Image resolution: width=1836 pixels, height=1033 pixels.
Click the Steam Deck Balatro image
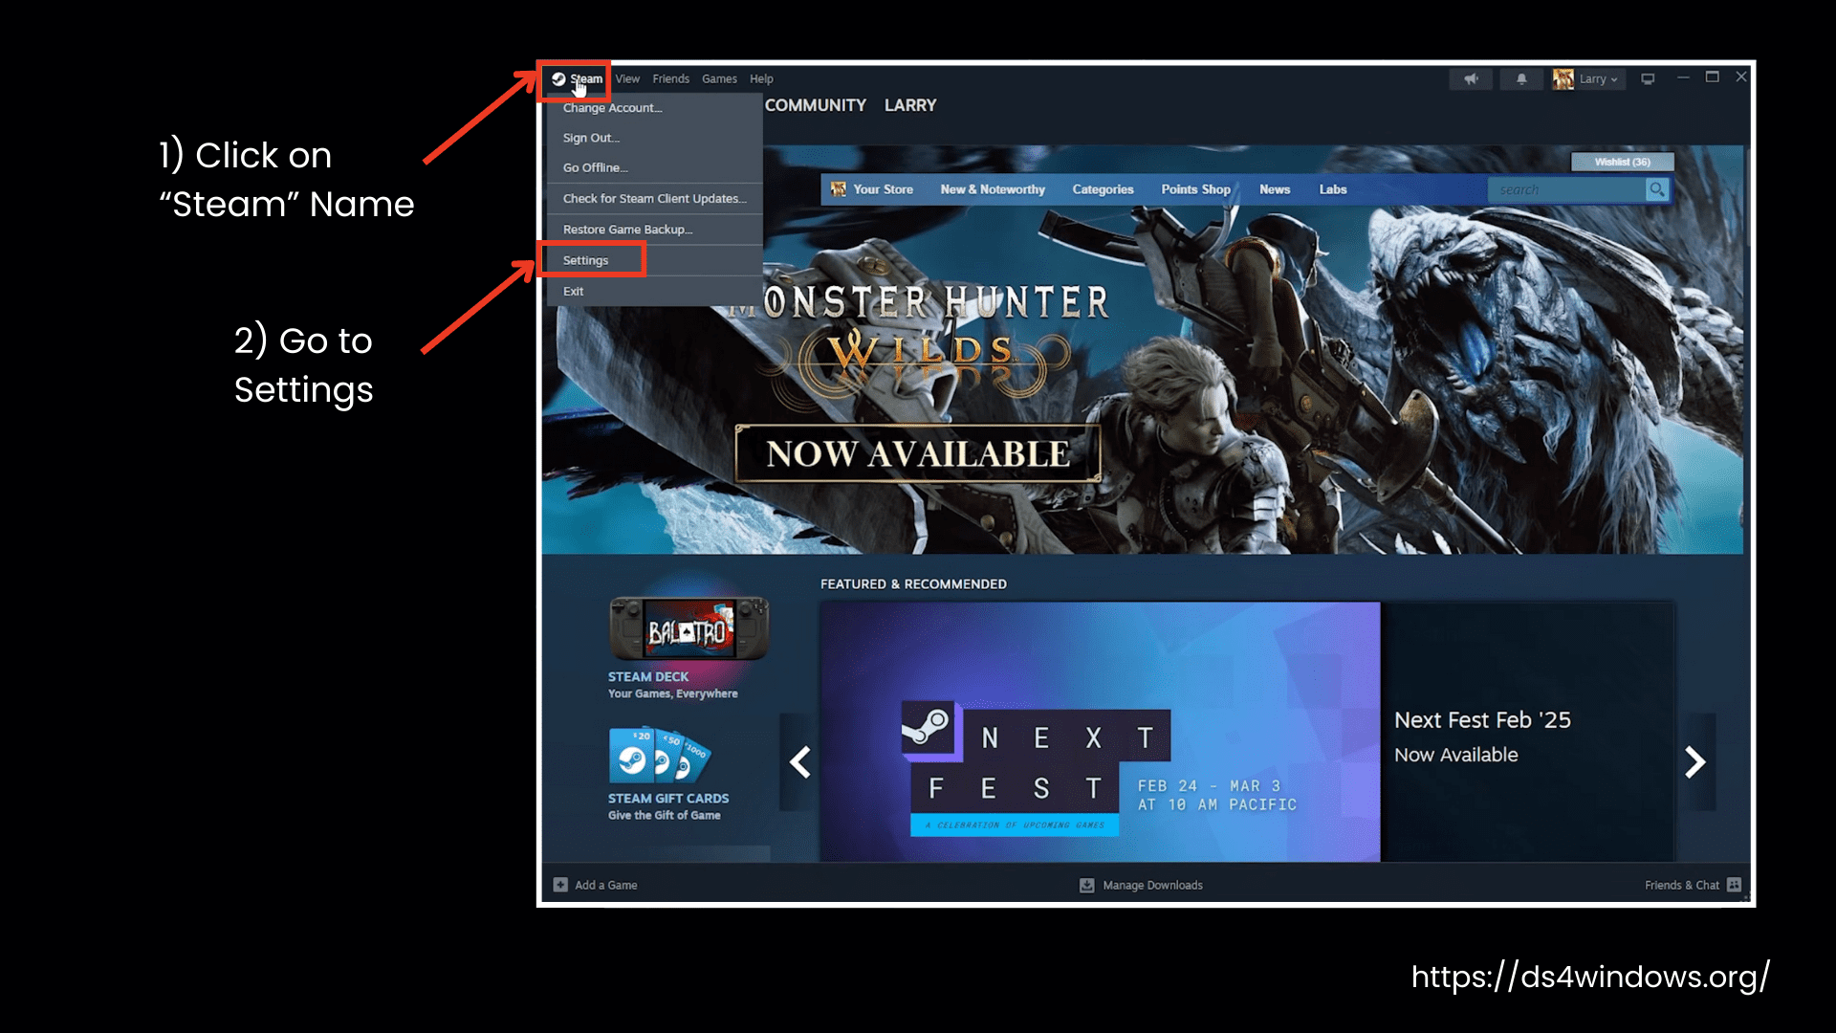pos(688,628)
